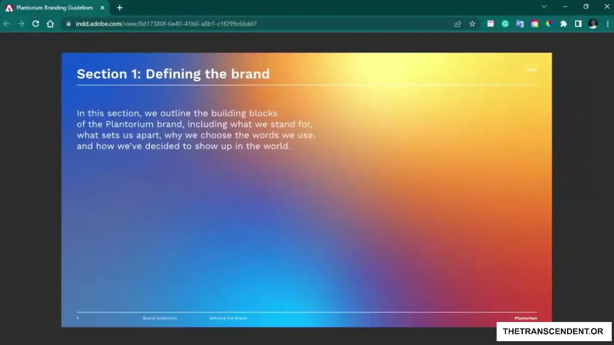This screenshot has width=614, height=345.
Task: Open the Extensions puzzle-piece menu
Action: click(x=564, y=23)
